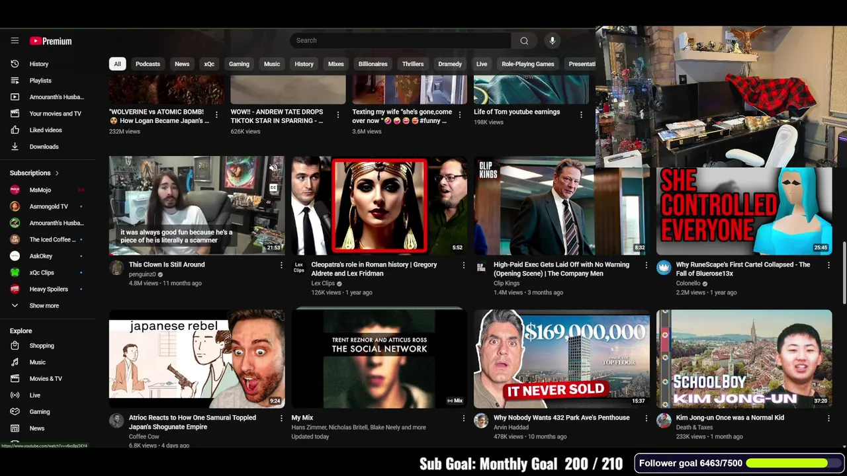Select the Dramedy filter chip
This screenshot has height=476, width=847.
450,64
